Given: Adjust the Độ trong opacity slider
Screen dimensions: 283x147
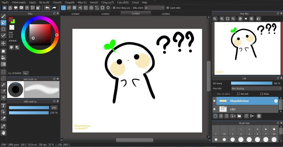Looking at the screenshot, I should click(251, 83).
